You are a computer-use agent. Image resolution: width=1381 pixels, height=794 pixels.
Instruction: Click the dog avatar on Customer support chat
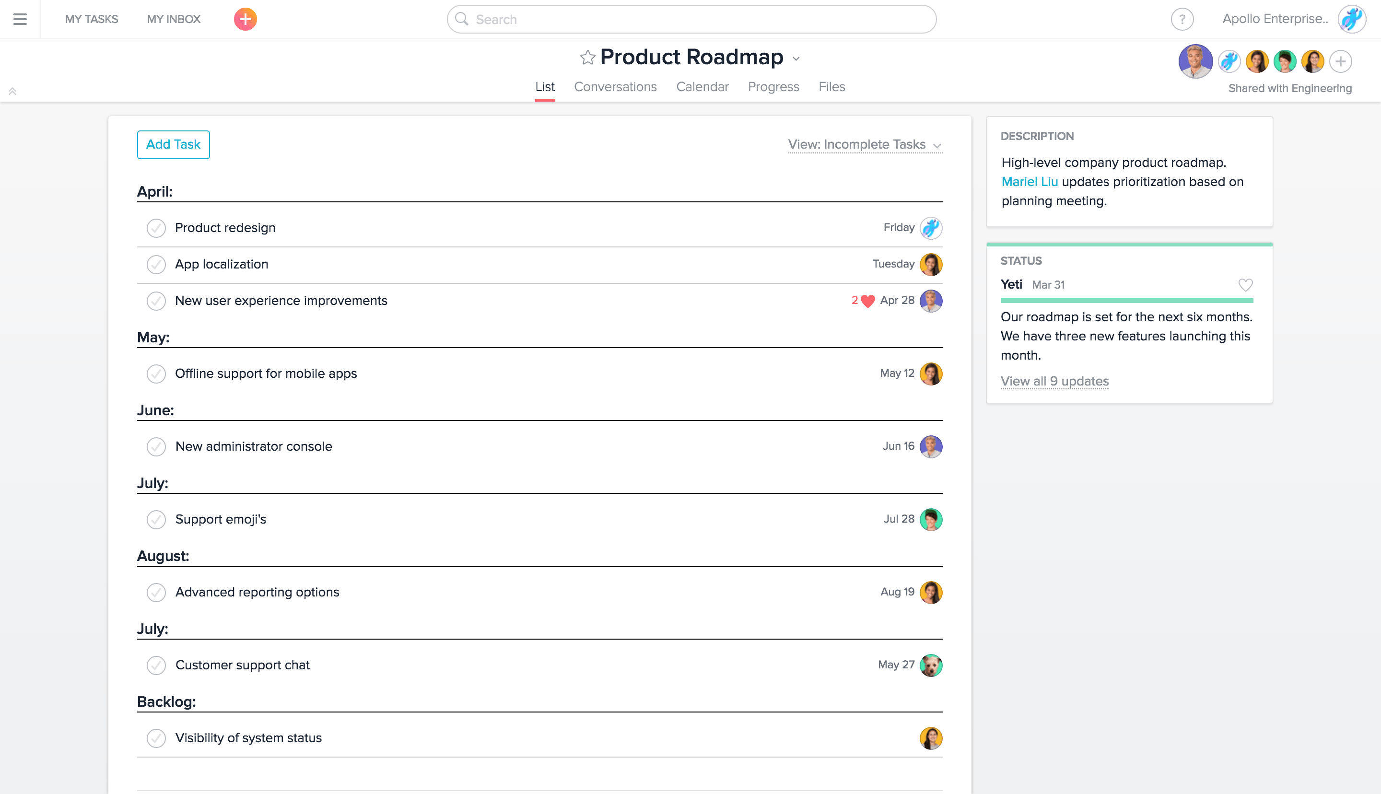coord(931,665)
